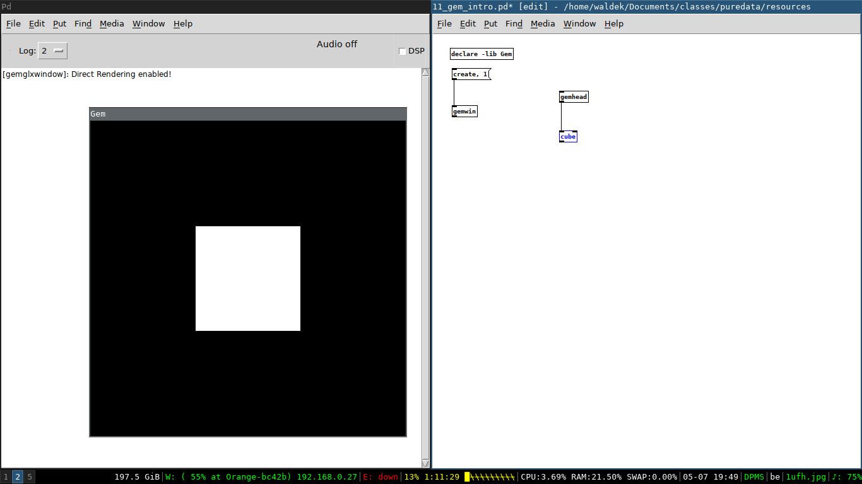Open Find menu in Pd console window
862x484 pixels.
(83, 23)
